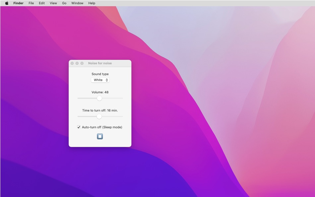The height and width of the screenshot is (197, 315).
Task: Open the Go menu
Action: coord(64,3)
